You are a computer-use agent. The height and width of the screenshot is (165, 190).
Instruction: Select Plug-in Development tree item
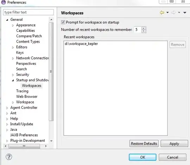[28, 140]
